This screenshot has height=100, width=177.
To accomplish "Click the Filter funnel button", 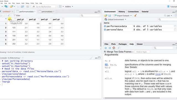I will click(x=17, y=16).
